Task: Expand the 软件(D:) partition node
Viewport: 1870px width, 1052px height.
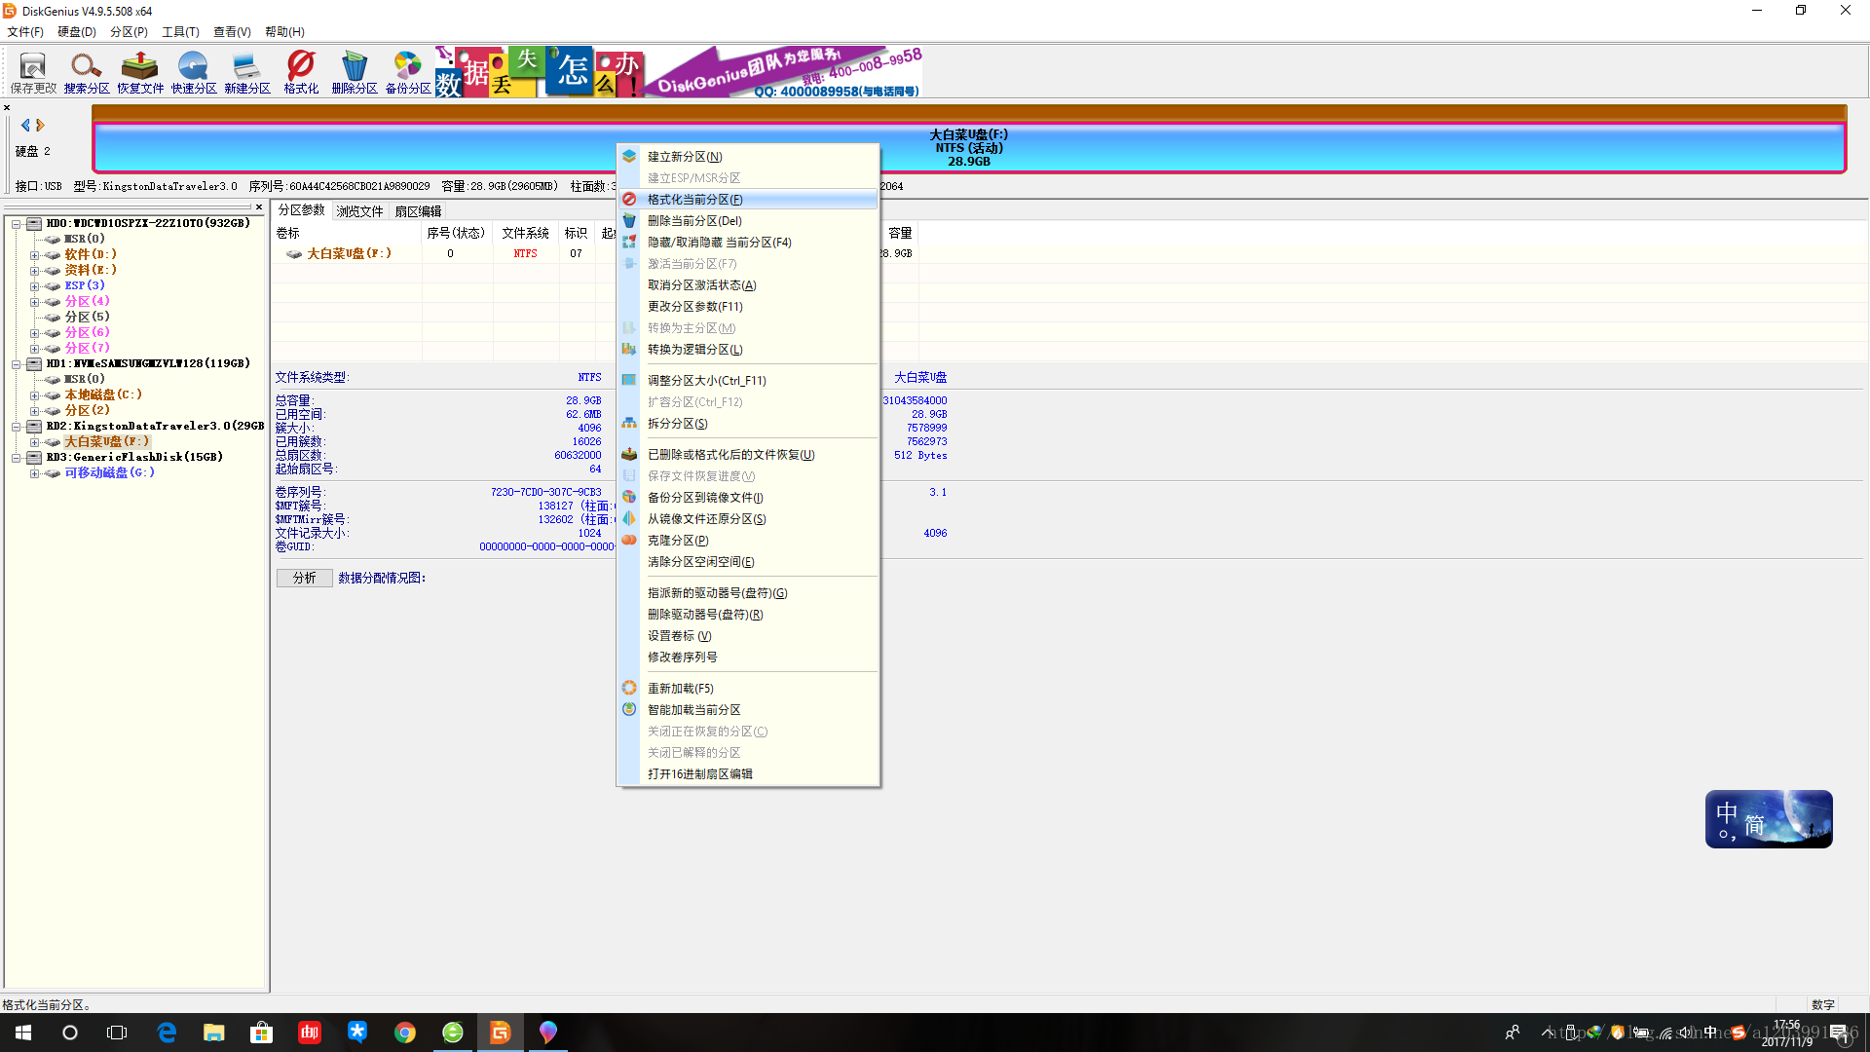Action: [x=34, y=255]
